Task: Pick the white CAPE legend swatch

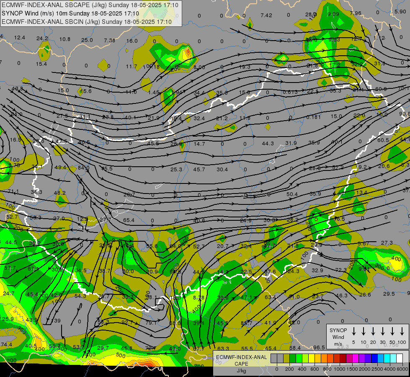Action: tap(399, 359)
